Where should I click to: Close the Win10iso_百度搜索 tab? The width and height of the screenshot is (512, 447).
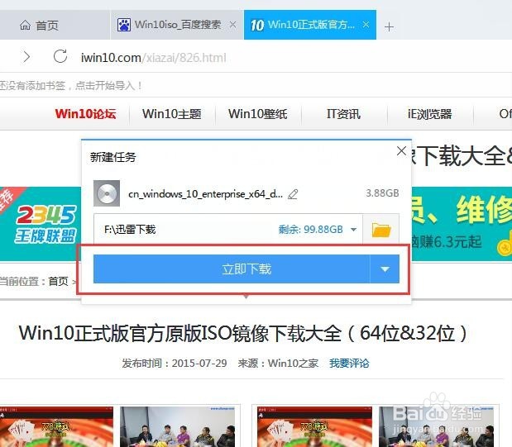pos(232,25)
